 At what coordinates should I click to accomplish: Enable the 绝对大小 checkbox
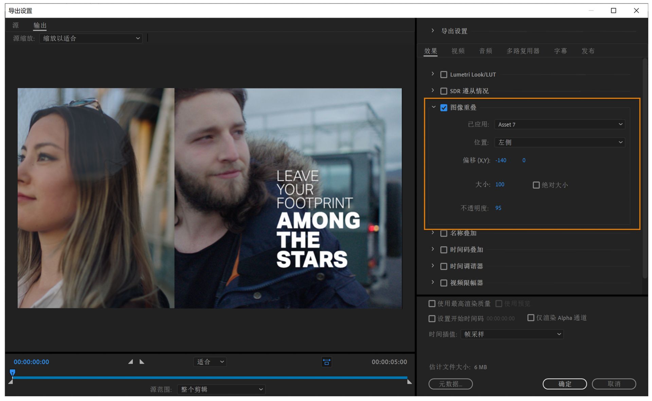click(x=536, y=185)
